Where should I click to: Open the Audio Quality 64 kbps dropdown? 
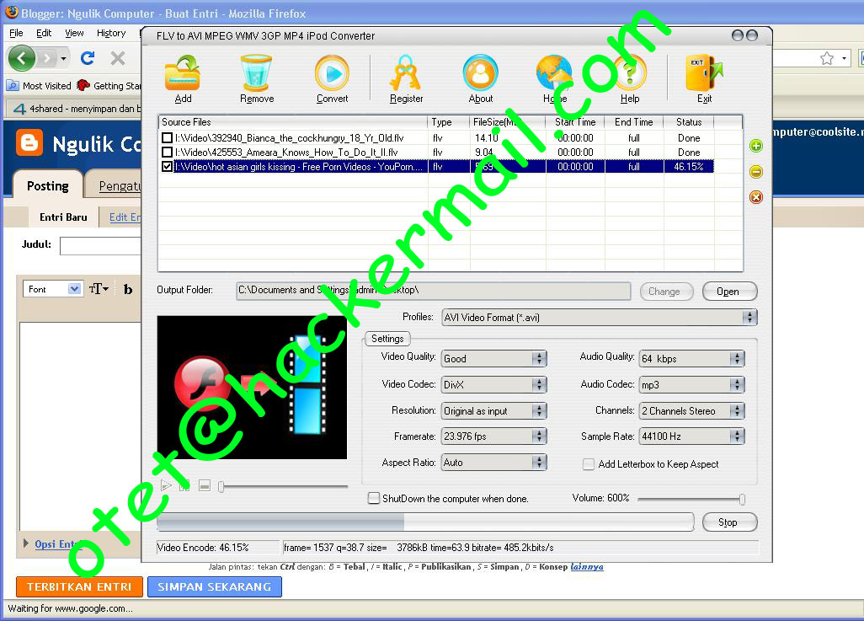[691, 358]
